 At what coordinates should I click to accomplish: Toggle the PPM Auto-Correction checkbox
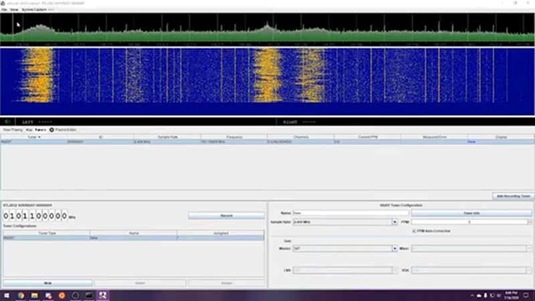coord(413,231)
